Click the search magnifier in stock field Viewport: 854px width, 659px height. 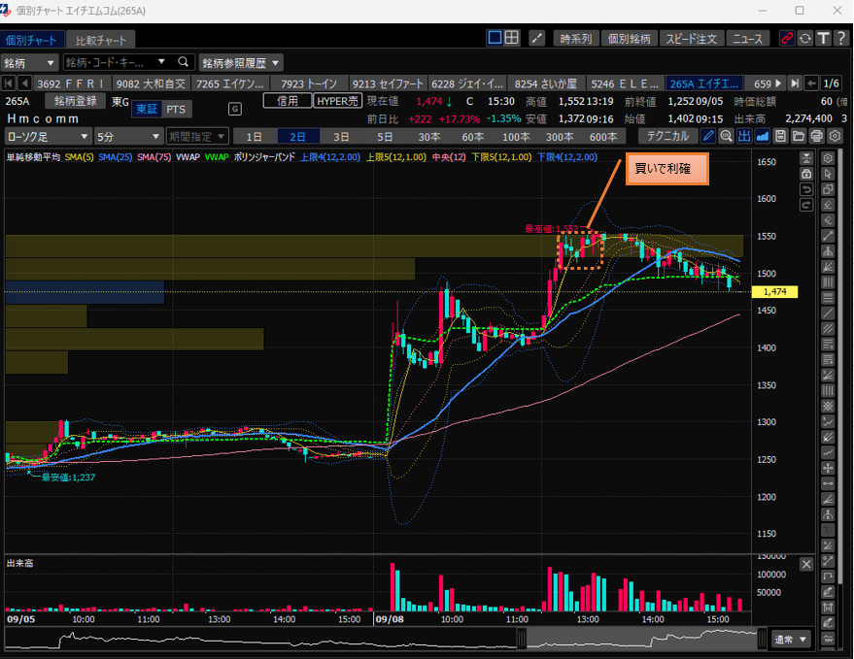(x=182, y=62)
